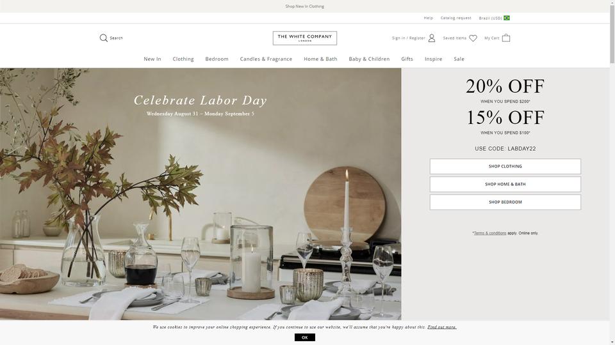Screen dimensions: 615x345
Task: Click the Celebrate Labor Day hero image
Action: (201, 194)
